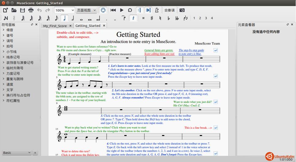Select voice 1
296x162 pixels.
194,18
